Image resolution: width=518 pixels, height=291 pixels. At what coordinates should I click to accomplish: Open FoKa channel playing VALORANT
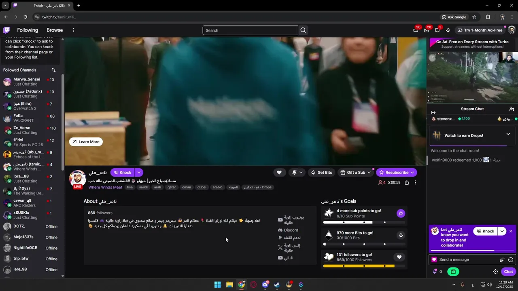point(31,118)
